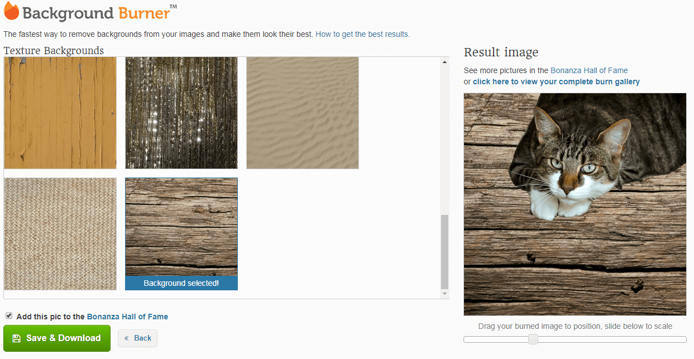Screen dimensions: 694x359
Task: Click the scrollbar down arrow in texture list
Action: [444, 294]
